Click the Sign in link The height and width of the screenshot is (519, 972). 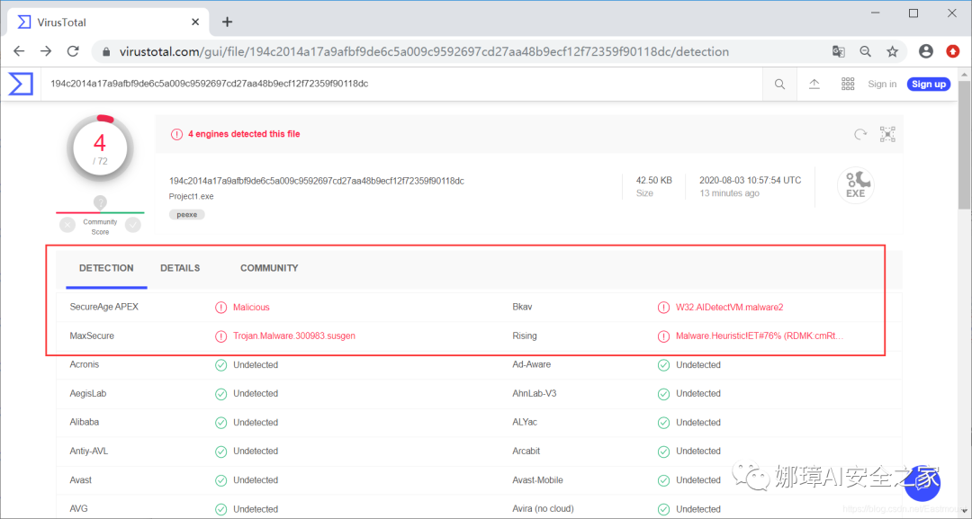pos(882,85)
